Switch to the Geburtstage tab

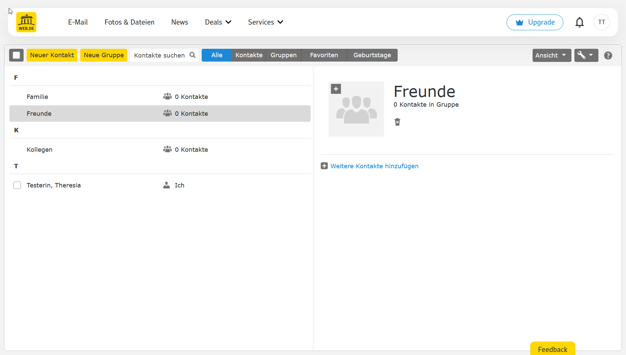(x=372, y=55)
